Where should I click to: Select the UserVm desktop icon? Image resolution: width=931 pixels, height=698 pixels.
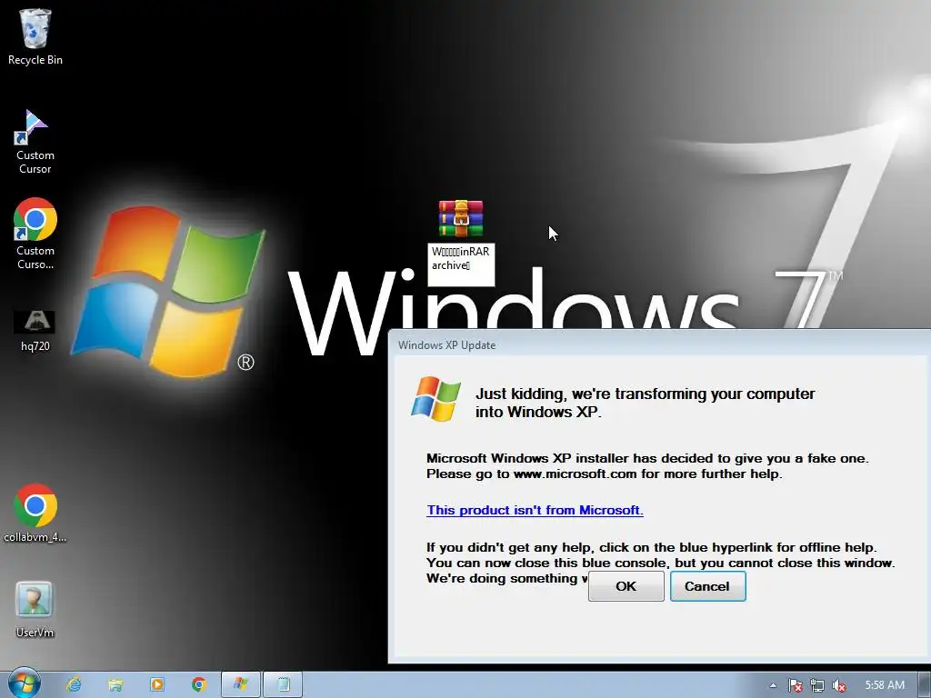[35, 610]
